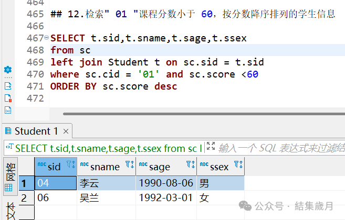Click the ssex column header
The width and height of the screenshot is (345, 220).
[x=221, y=167]
